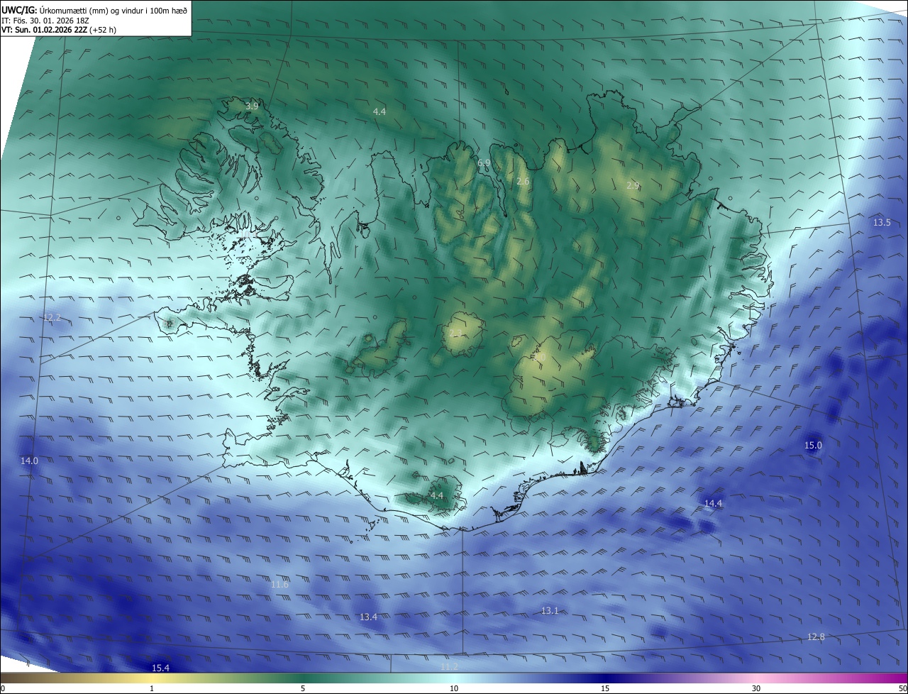Click the legend tick label 10
Viewport: 908px width, 694px height.
click(x=454, y=688)
